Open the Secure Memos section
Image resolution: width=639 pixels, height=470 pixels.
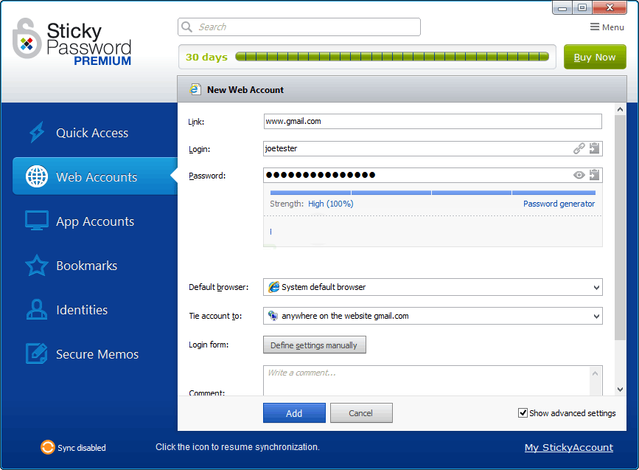tap(97, 354)
